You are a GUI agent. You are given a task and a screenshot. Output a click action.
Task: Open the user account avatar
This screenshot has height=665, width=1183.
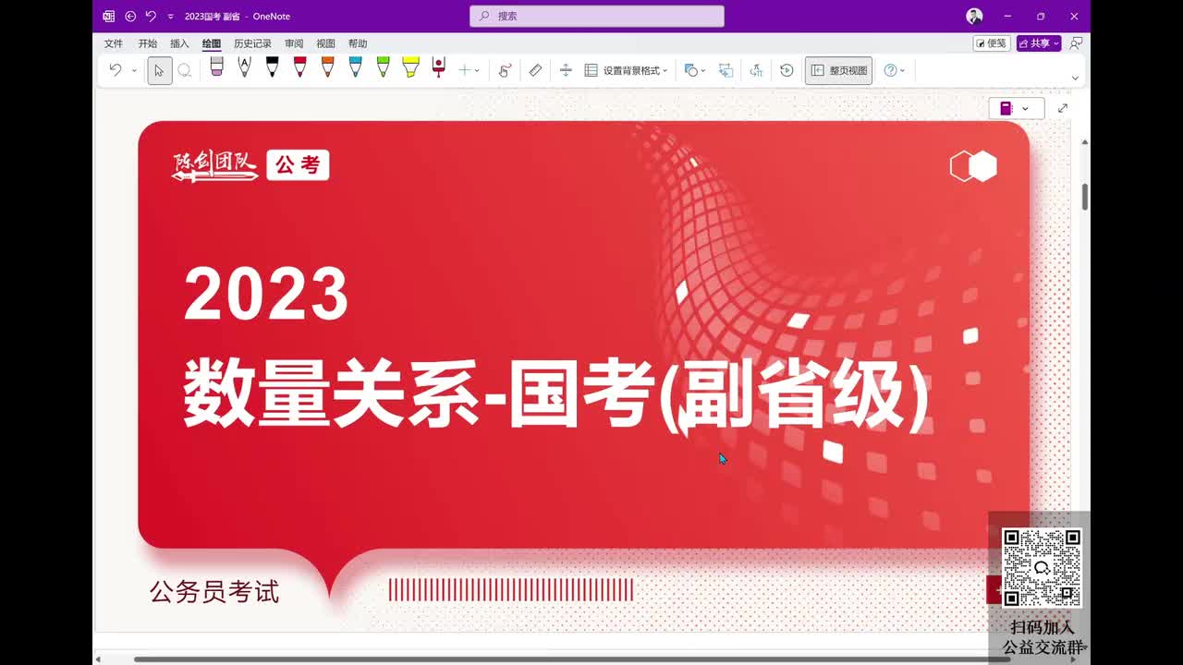[974, 16]
